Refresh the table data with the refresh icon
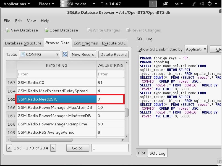This screenshot has height=166, width=222. (x=65, y=54)
